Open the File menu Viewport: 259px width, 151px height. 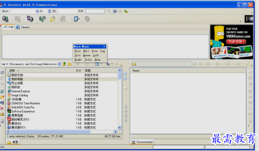(78, 51)
